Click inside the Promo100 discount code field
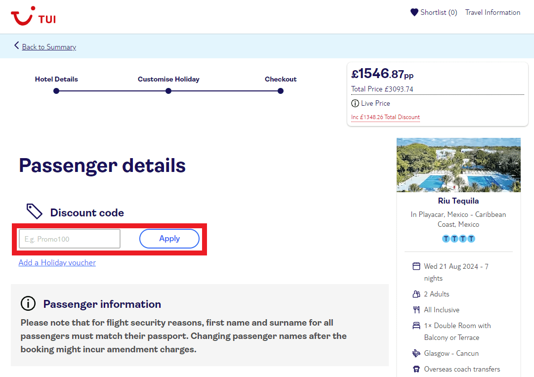This screenshot has height=377, width=534. [69, 239]
